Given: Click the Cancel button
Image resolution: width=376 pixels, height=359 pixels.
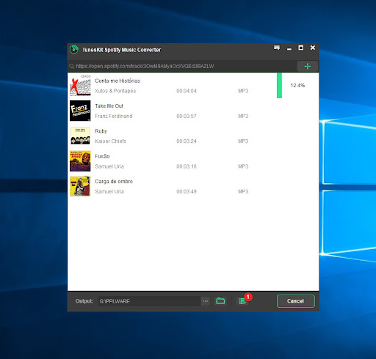Looking at the screenshot, I should pyautogui.click(x=296, y=301).
